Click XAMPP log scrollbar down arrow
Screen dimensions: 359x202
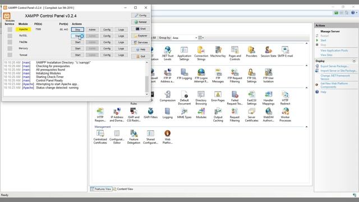[x=147, y=94]
